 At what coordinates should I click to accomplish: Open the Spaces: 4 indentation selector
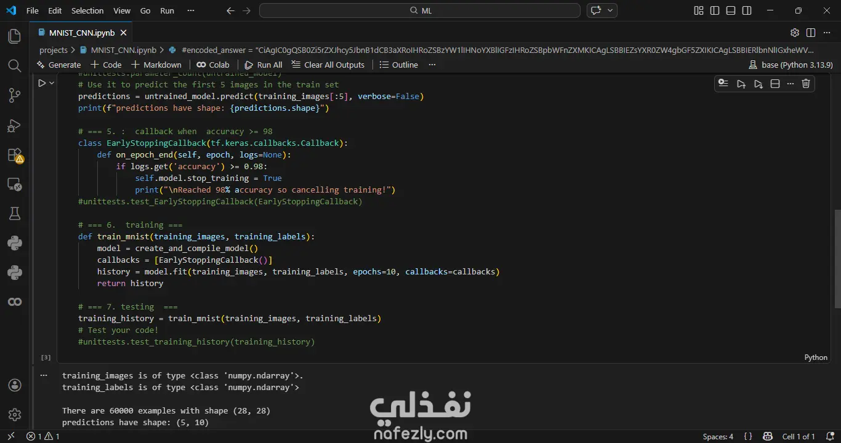[718, 436]
